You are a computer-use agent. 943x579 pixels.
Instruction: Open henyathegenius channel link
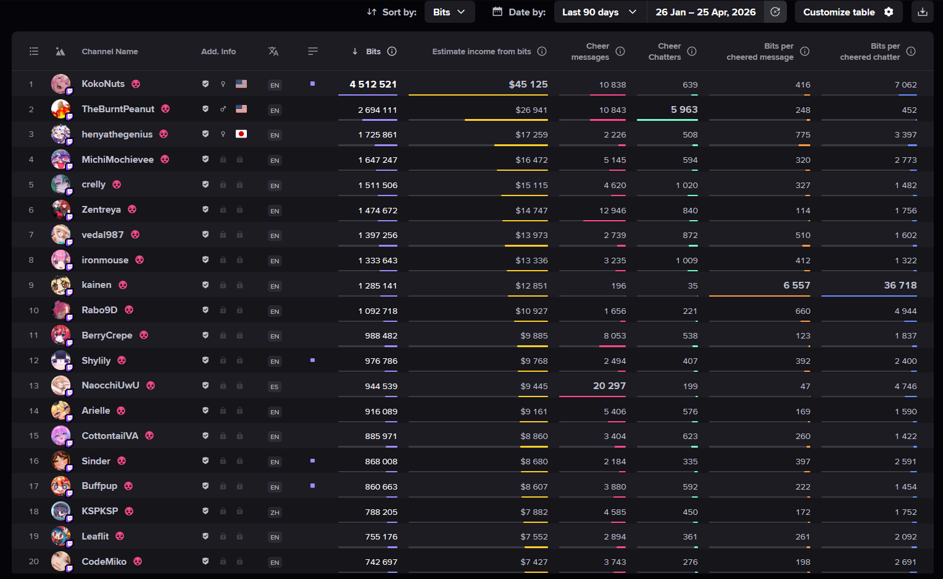pos(117,134)
